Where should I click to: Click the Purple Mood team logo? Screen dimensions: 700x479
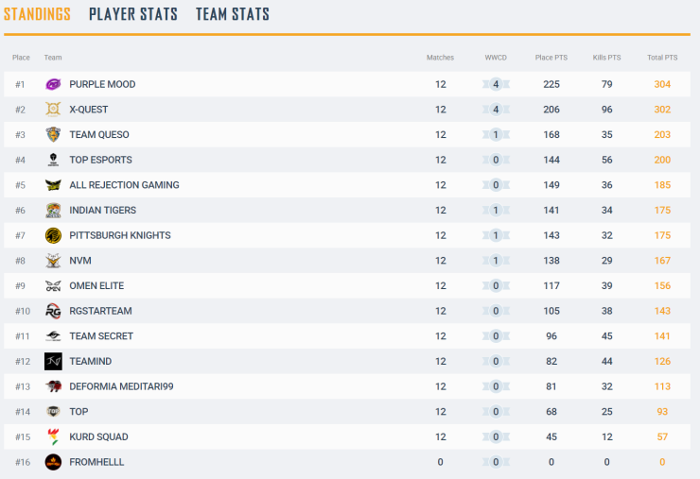[x=53, y=84]
